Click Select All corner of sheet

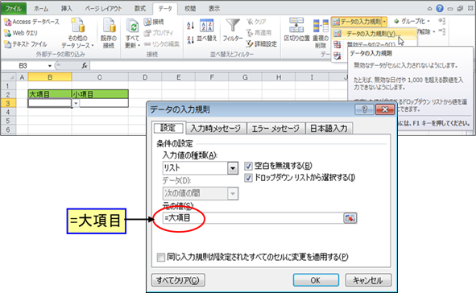click(9, 77)
